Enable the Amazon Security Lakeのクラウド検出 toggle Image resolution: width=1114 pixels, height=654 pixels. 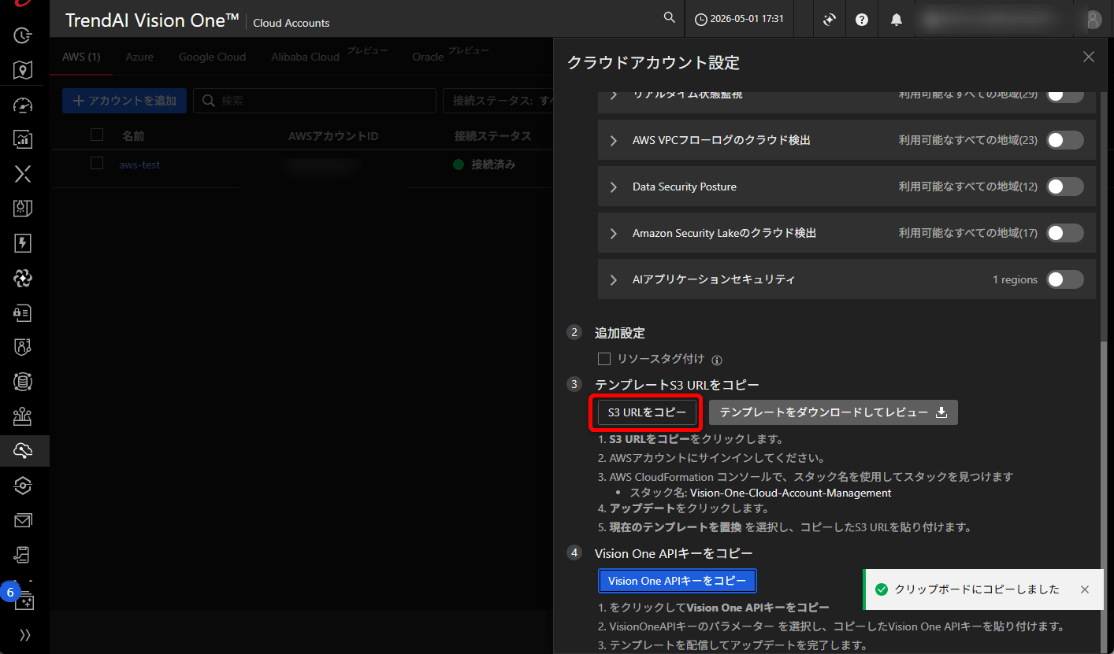[x=1065, y=233]
